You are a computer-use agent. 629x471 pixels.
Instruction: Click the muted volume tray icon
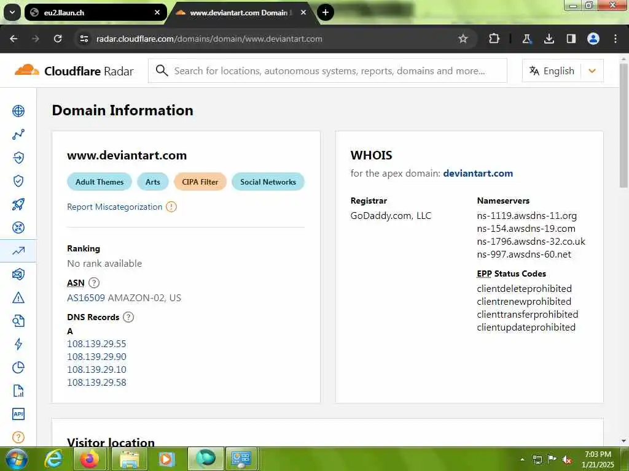pyautogui.click(x=567, y=459)
